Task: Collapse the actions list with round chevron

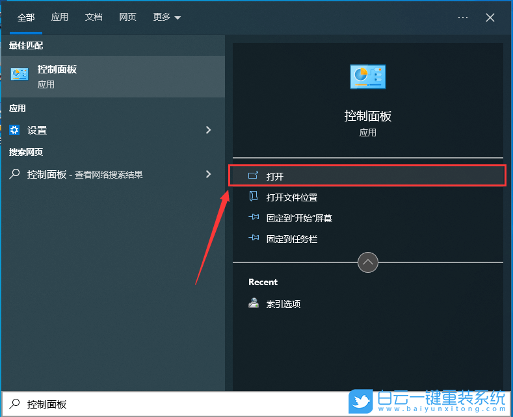Action: point(368,262)
